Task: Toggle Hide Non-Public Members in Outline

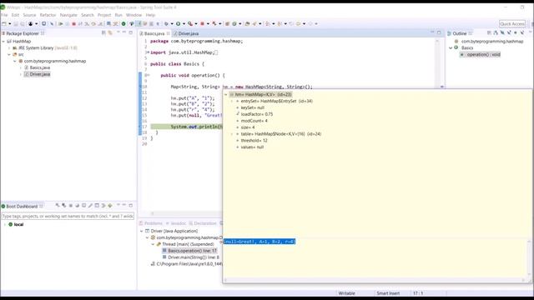Action: point(516,33)
